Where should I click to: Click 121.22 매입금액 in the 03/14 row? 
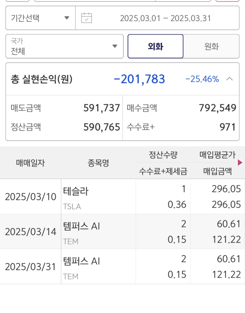pos(226,239)
